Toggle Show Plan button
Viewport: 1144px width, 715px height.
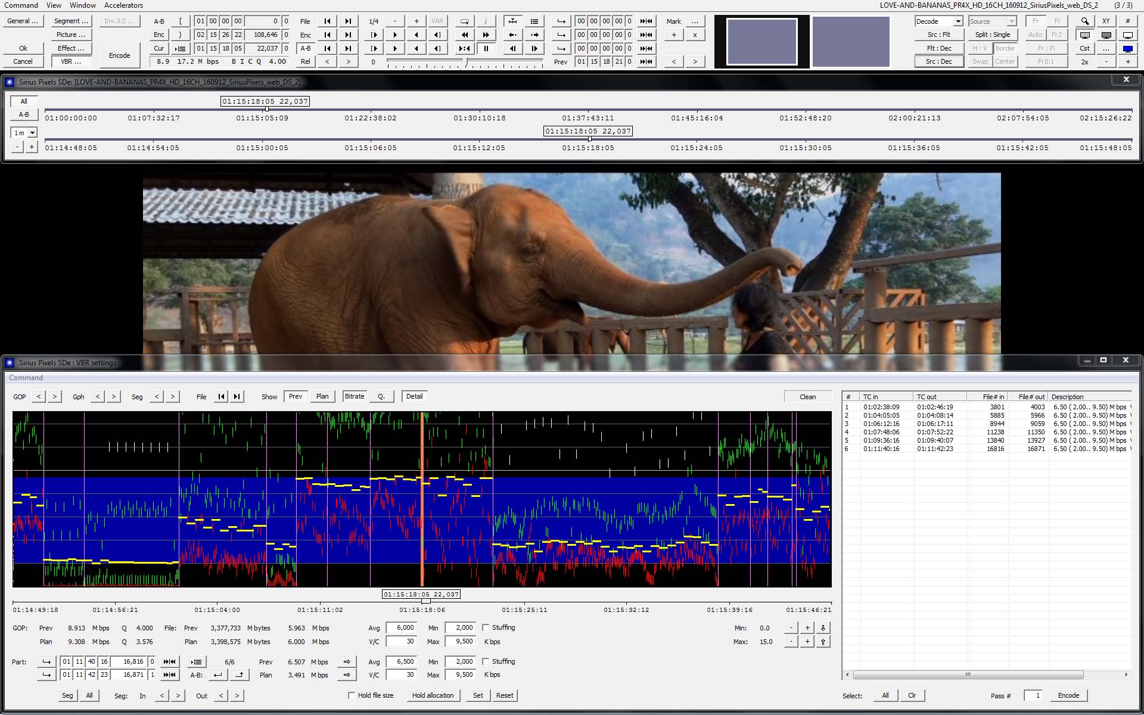tap(322, 396)
